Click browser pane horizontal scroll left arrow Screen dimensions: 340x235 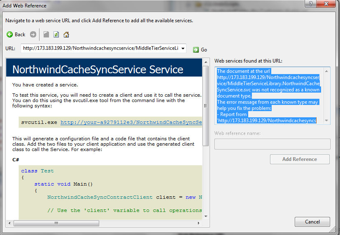pyautogui.click(x=9, y=223)
